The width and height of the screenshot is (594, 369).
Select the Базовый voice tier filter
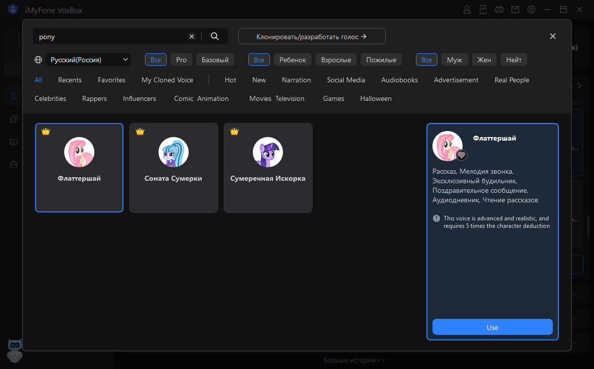pyautogui.click(x=215, y=60)
